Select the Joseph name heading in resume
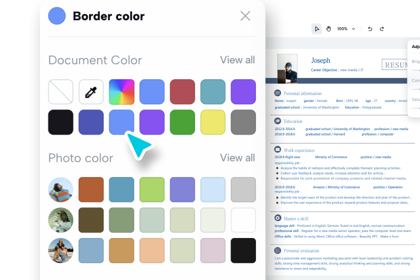 [x=320, y=60]
